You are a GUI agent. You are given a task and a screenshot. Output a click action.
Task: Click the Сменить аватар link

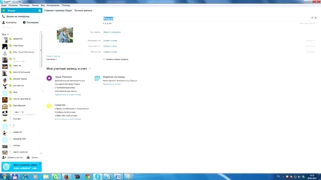[x=53, y=56]
